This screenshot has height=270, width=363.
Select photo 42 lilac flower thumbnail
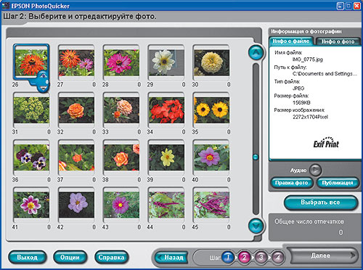click(76, 205)
